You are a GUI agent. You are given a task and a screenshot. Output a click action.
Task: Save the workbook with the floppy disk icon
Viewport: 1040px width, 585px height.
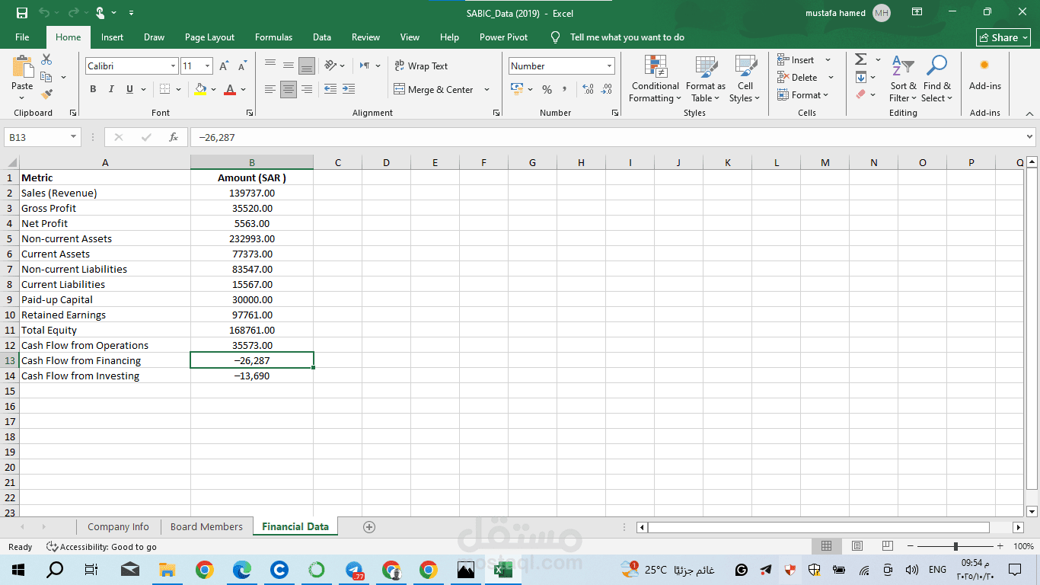coord(21,13)
